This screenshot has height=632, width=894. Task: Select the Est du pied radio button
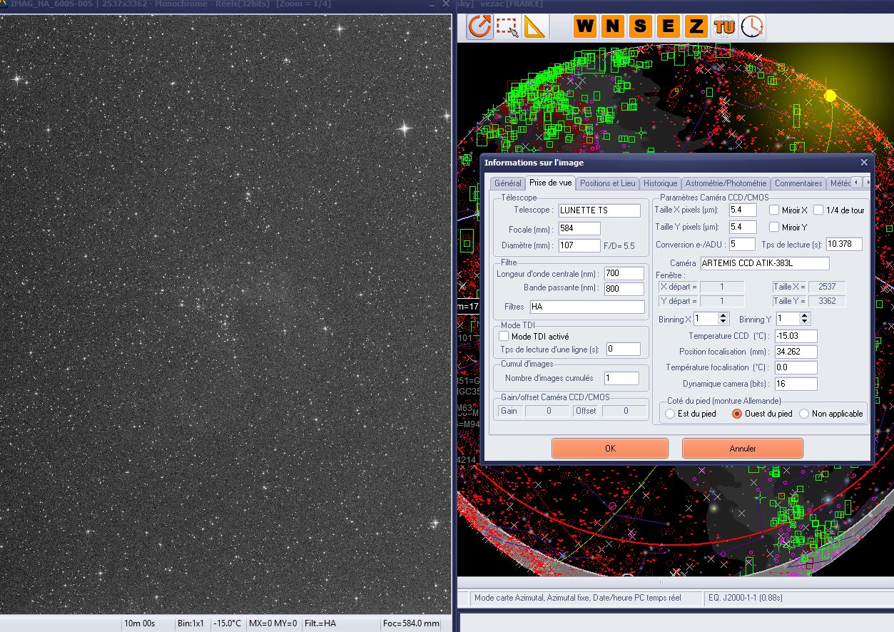click(670, 414)
